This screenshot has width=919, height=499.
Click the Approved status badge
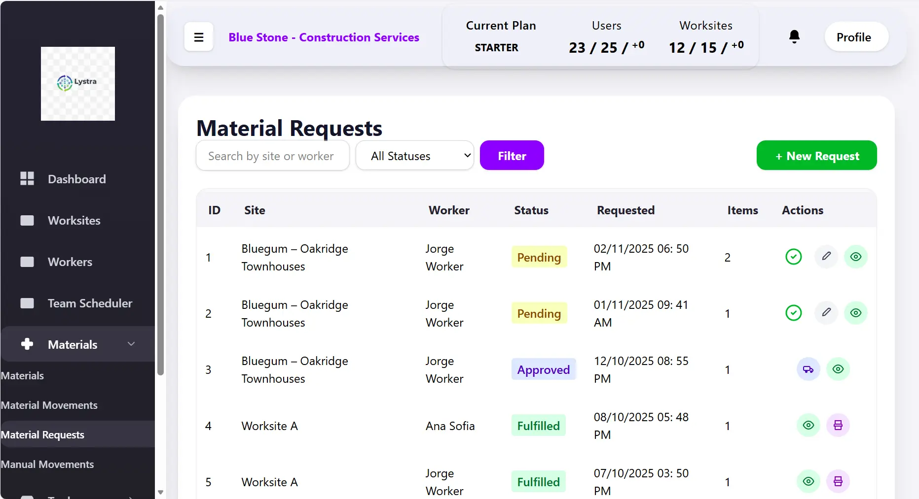tap(544, 369)
